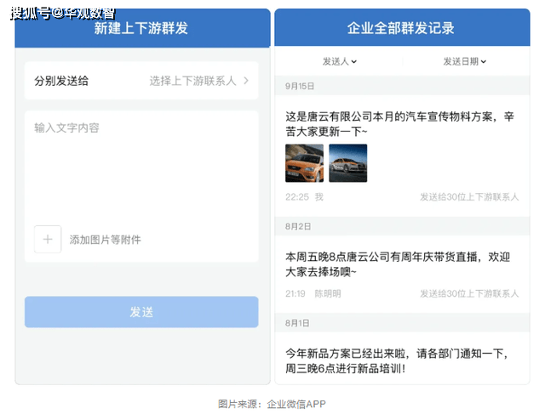Open the 新品方案 training message from 8月1日
545x420 pixels.
click(397, 360)
